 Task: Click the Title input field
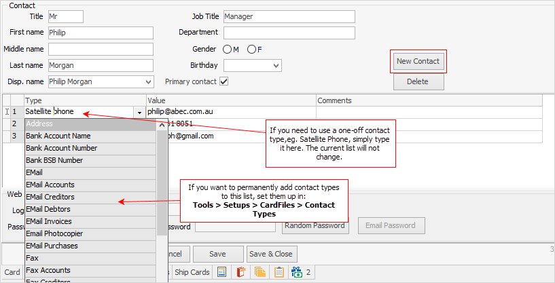click(x=66, y=16)
